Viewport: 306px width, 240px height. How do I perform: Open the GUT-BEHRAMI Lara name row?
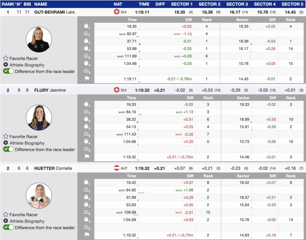point(54,12)
